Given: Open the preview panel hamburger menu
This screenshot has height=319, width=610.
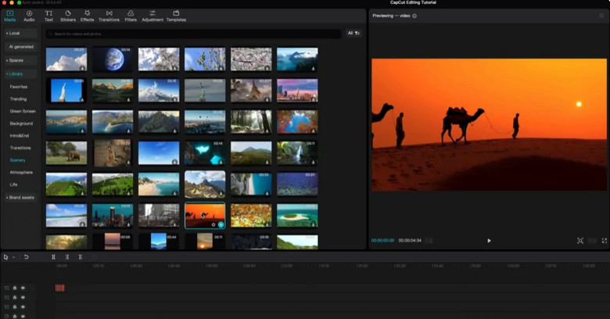Looking at the screenshot, I should coord(601,16).
